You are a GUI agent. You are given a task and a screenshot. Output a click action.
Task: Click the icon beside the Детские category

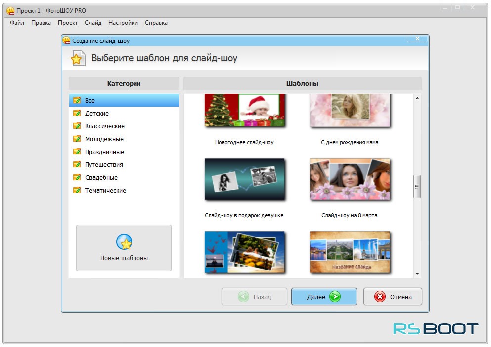click(77, 113)
